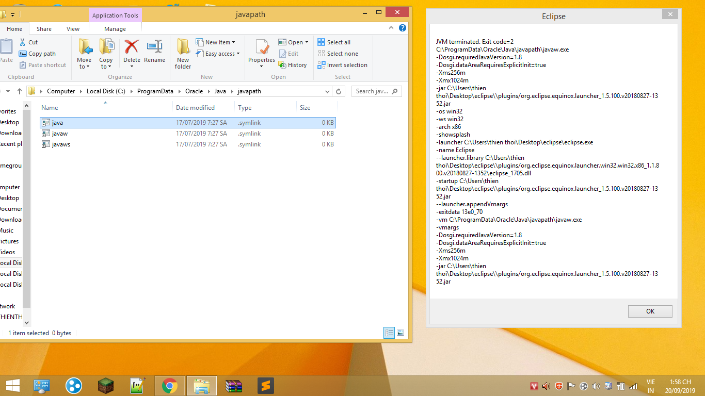Switch to the View ribbon tab
Screen dimensions: 705x396
point(73,29)
